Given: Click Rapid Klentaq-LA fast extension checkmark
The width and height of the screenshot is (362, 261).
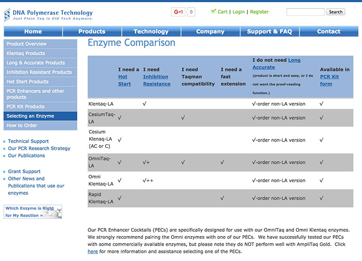Looking at the screenshot, I should coord(222,198).
